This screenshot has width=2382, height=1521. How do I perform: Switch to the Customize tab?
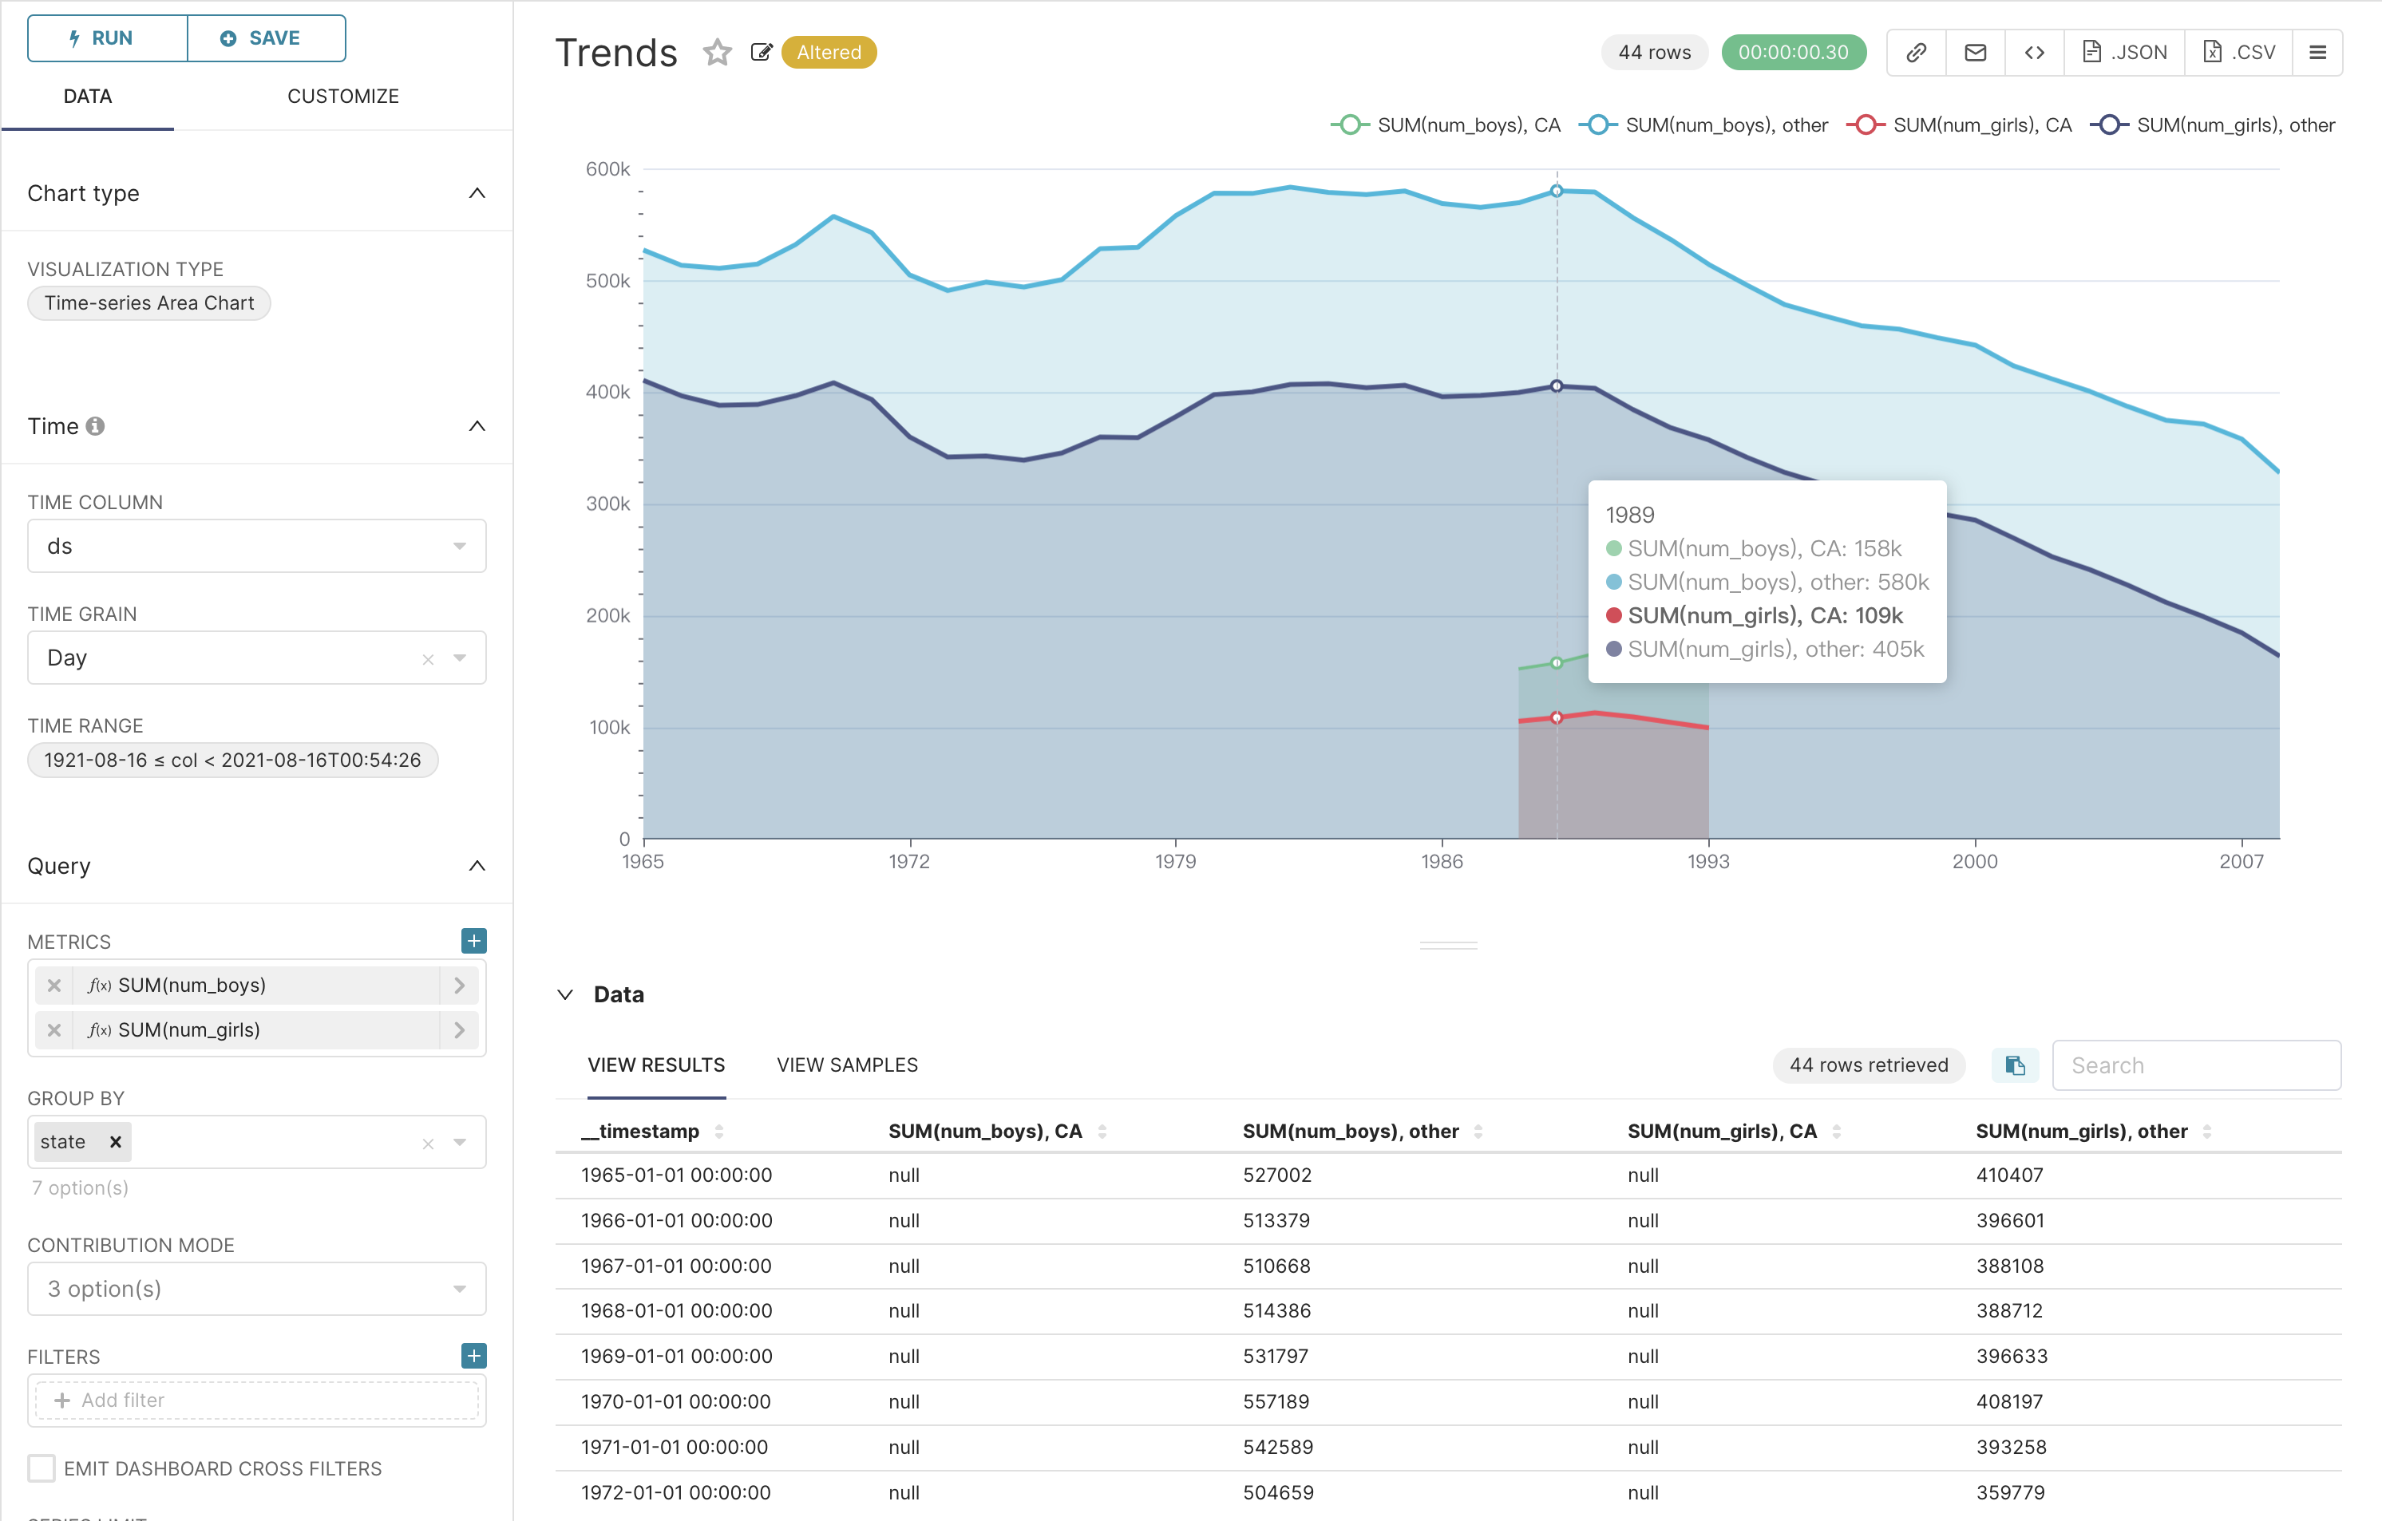pyautogui.click(x=343, y=96)
